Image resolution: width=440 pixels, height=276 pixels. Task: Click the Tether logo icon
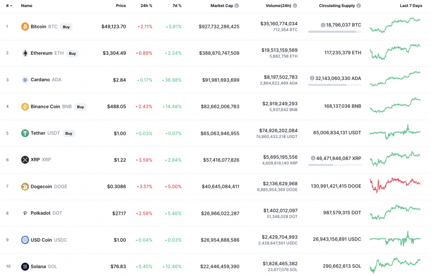tap(25, 133)
